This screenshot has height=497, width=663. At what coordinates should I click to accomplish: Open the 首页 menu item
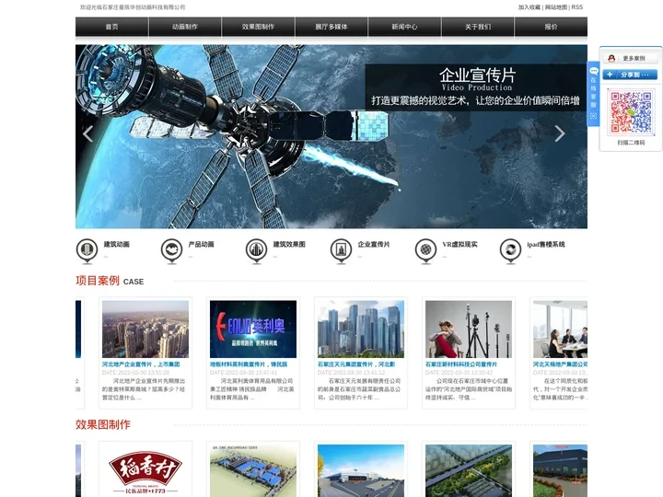click(x=112, y=27)
